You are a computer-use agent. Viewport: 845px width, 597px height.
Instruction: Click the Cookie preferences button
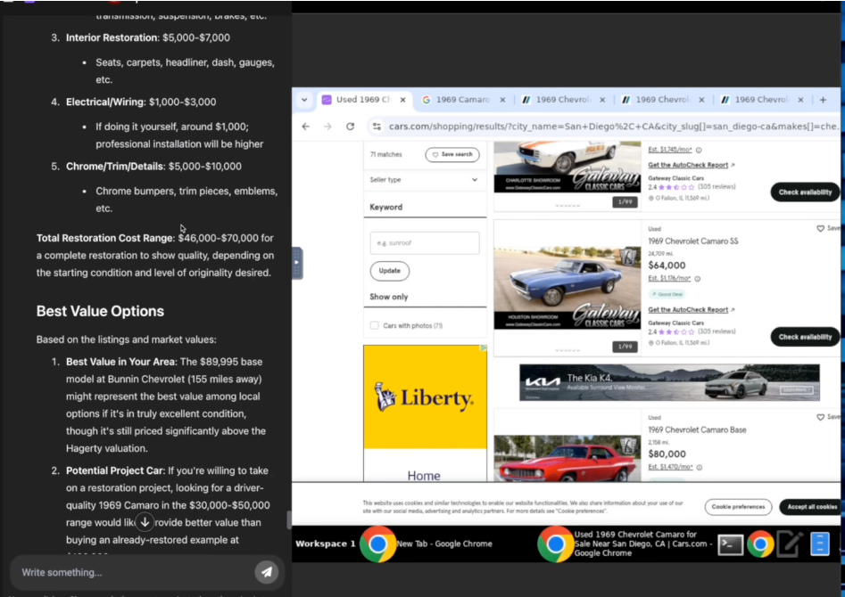coord(738,507)
